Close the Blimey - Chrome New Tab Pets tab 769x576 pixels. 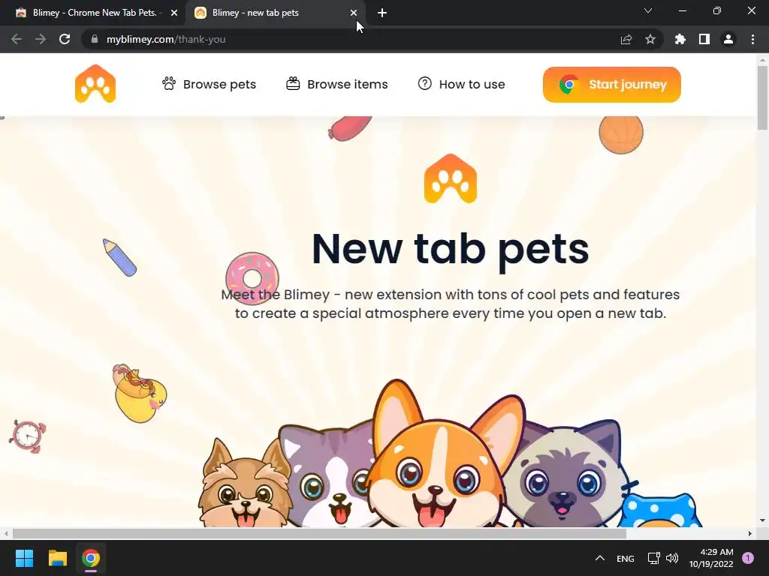click(174, 13)
